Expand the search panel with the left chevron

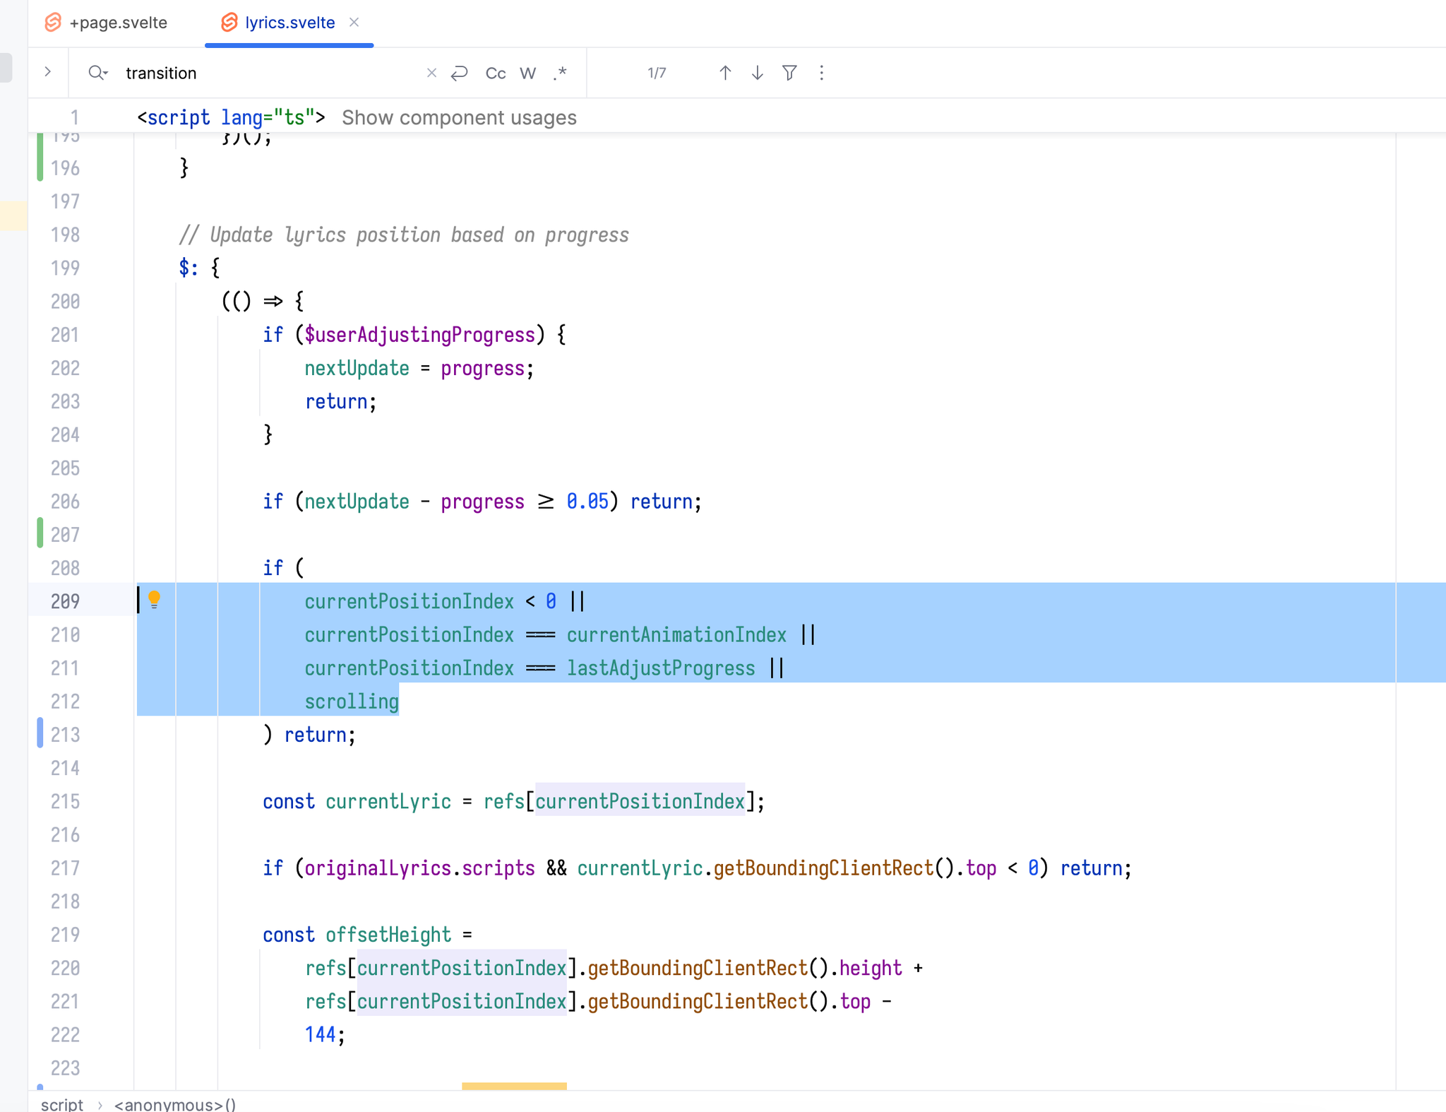47,71
